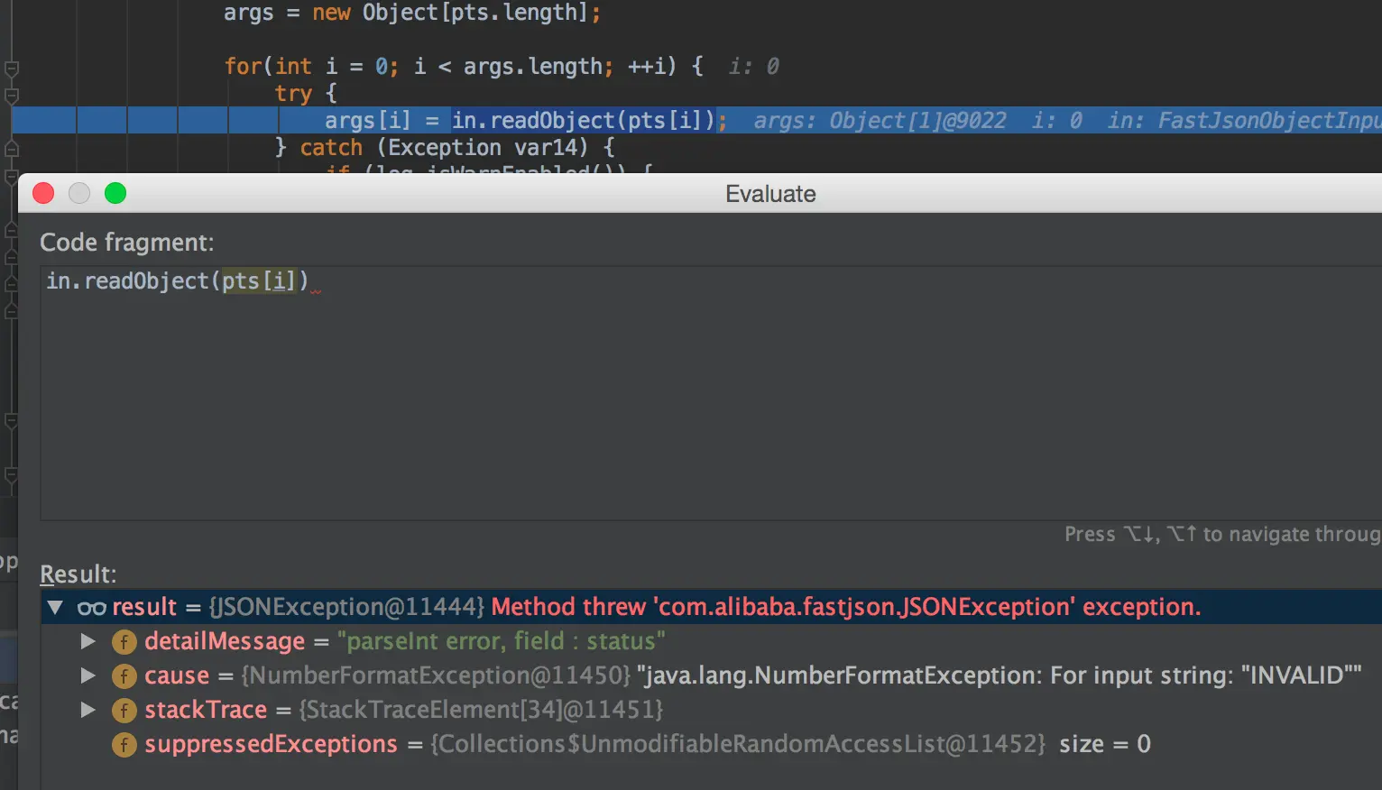Toggle the fold marker beside try
Screen dimensions: 1382x790
tap(12, 95)
